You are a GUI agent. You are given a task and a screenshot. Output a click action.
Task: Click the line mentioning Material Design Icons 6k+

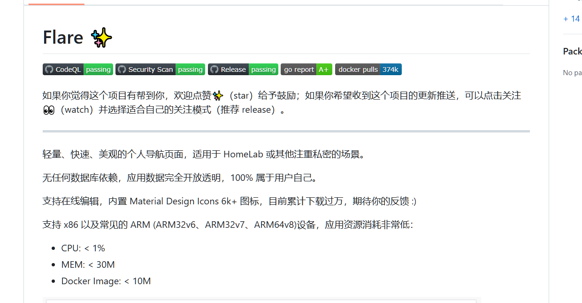[x=230, y=201]
